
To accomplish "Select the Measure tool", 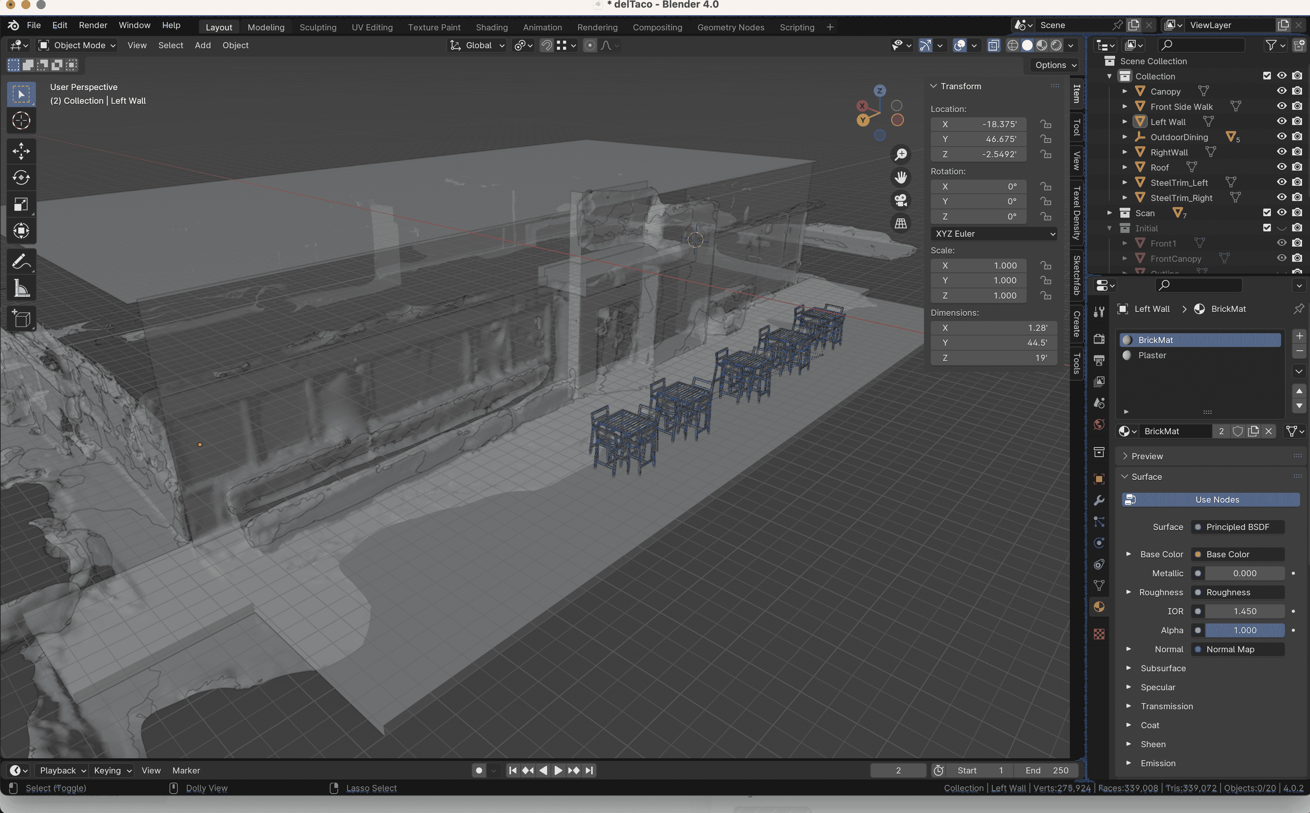I will click(21, 289).
